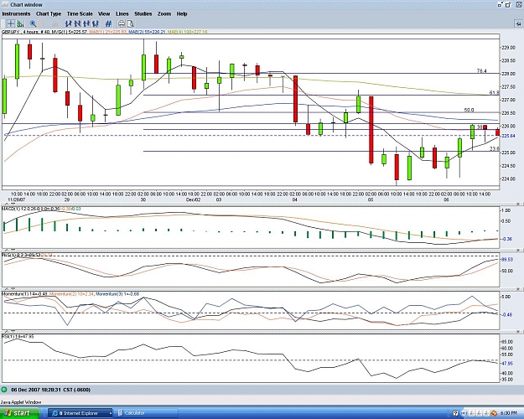Click the taskbar clock showing 6:30 PM
The image size is (524, 419).
click(x=508, y=414)
